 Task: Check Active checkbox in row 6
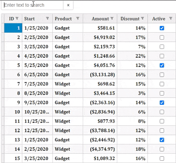click(162, 74)
